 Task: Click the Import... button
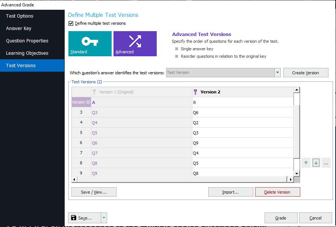coord(230,192)
